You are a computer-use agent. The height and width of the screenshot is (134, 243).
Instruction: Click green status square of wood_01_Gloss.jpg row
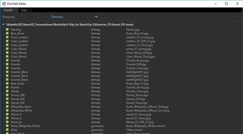coord(7,118)
